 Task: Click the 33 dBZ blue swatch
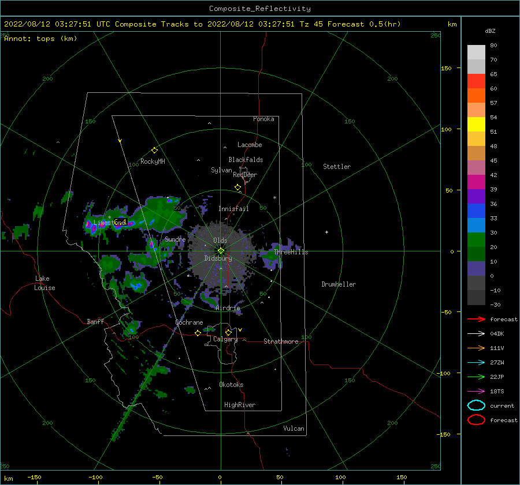(x=476, y=211)
